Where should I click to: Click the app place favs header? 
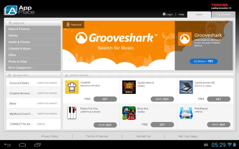[x=33, y=75]
